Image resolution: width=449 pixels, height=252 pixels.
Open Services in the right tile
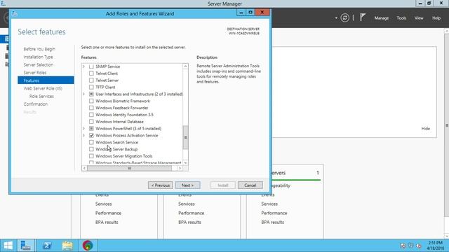click(x=269, y=204)
